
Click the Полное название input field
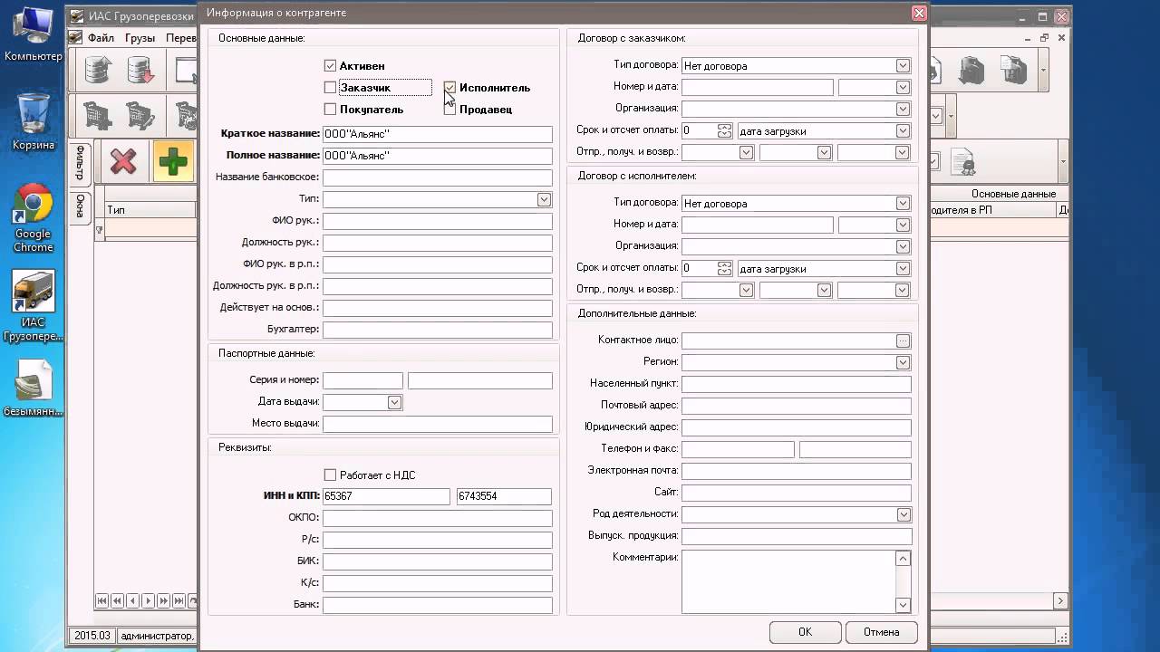(437, 156)
